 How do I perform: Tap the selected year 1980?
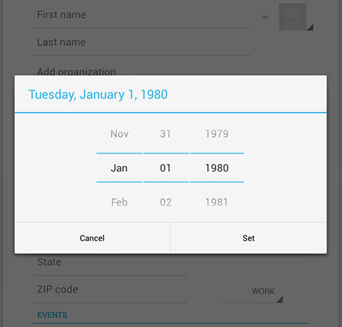217,168
